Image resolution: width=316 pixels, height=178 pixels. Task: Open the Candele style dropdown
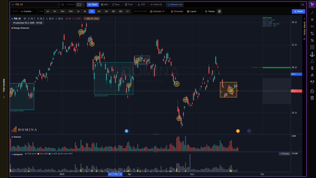coord(27,11)
